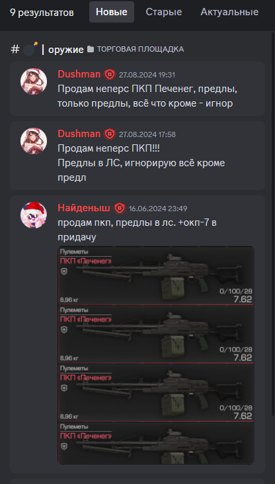Click the red badge beside Найденыш

click(119, 209)
